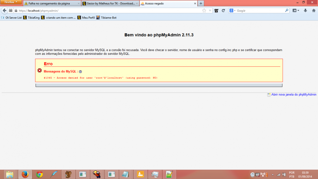Close the Acesso negado tab
The height and width of the screenshot is (179, 318).
point(195,3)
